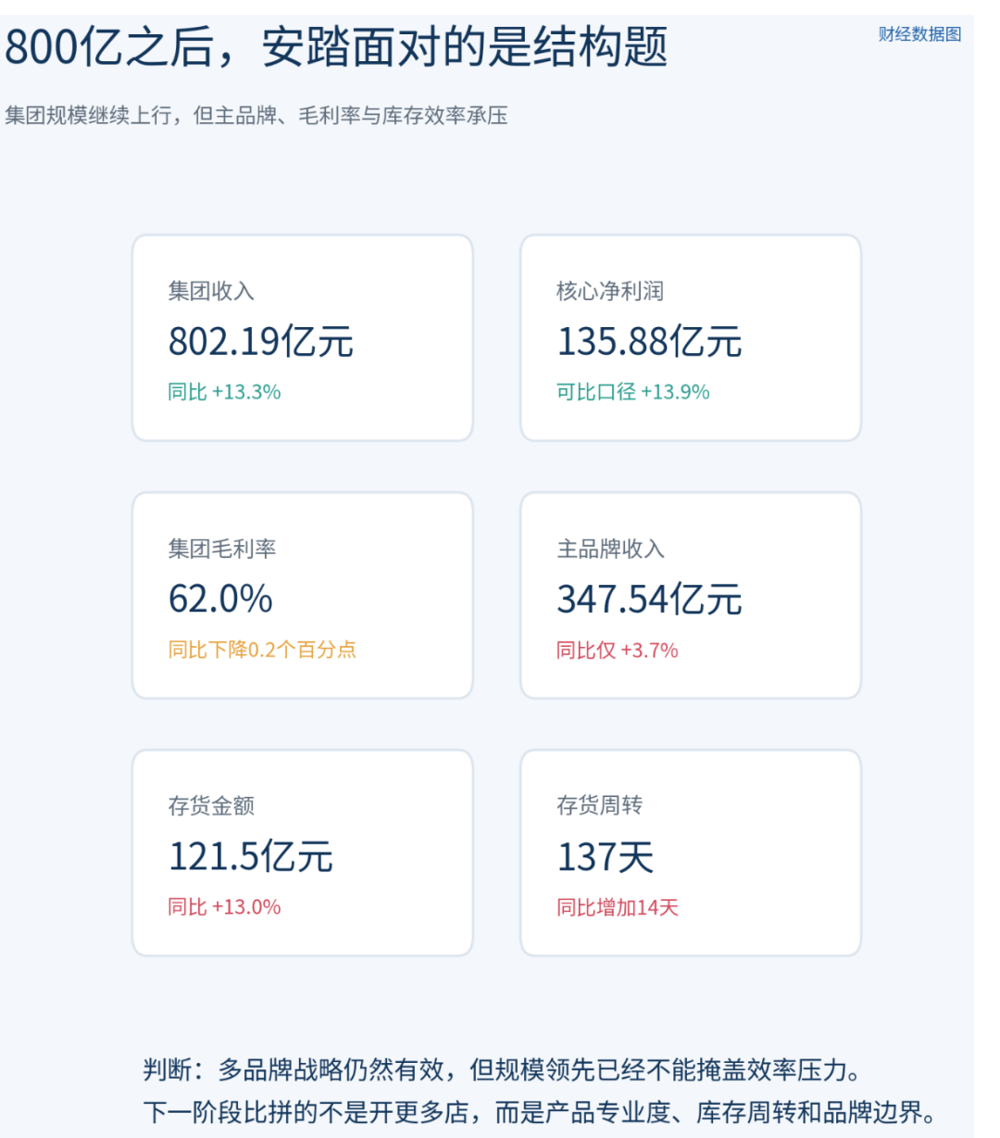Click the text 可比口径 +13.9%

(632, 392)
